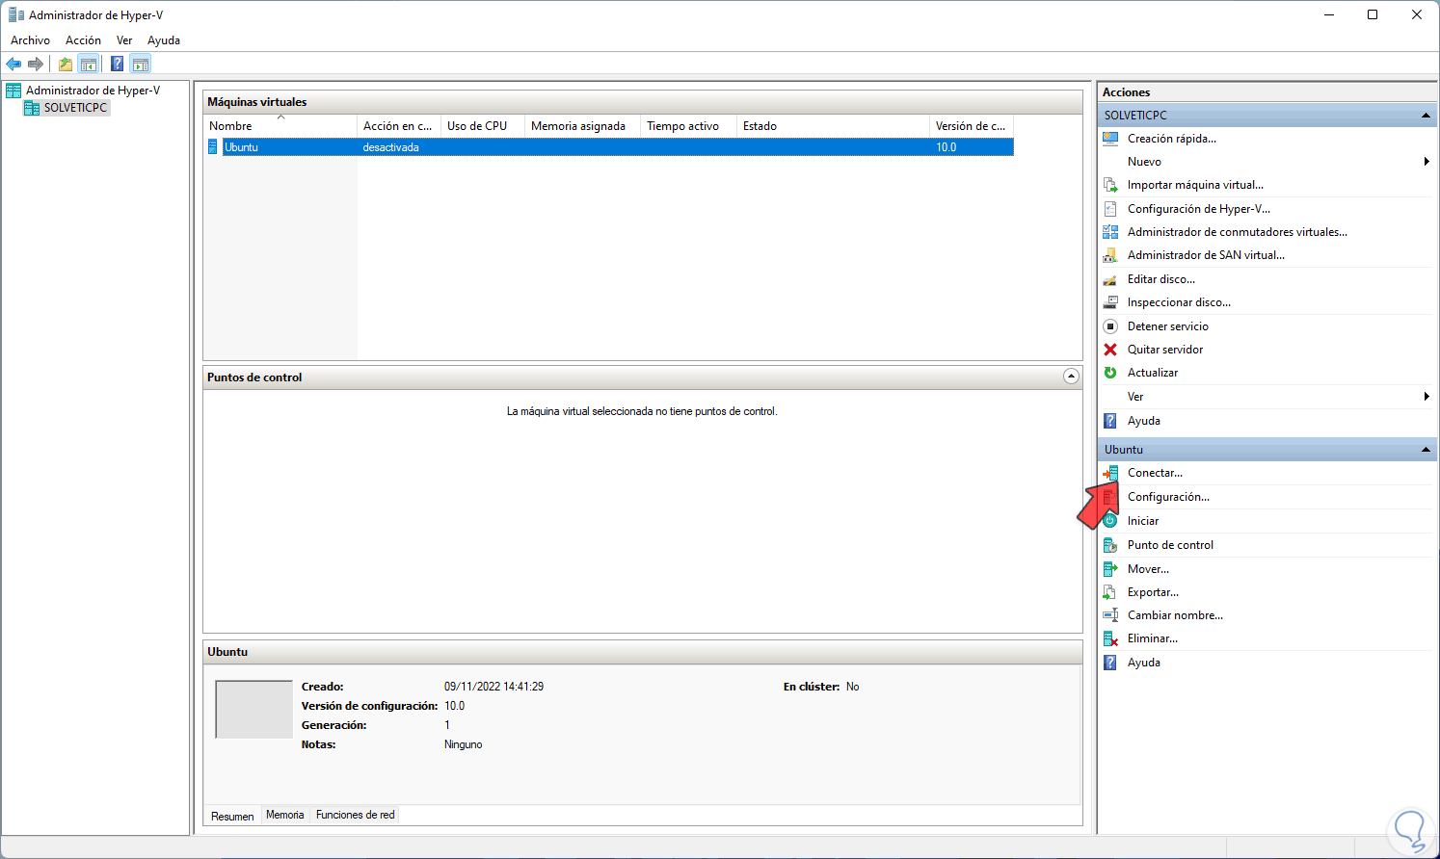Switch to the Funciones de red tab
Viewport: 1440px width, 859px height.
coord(356,815)
